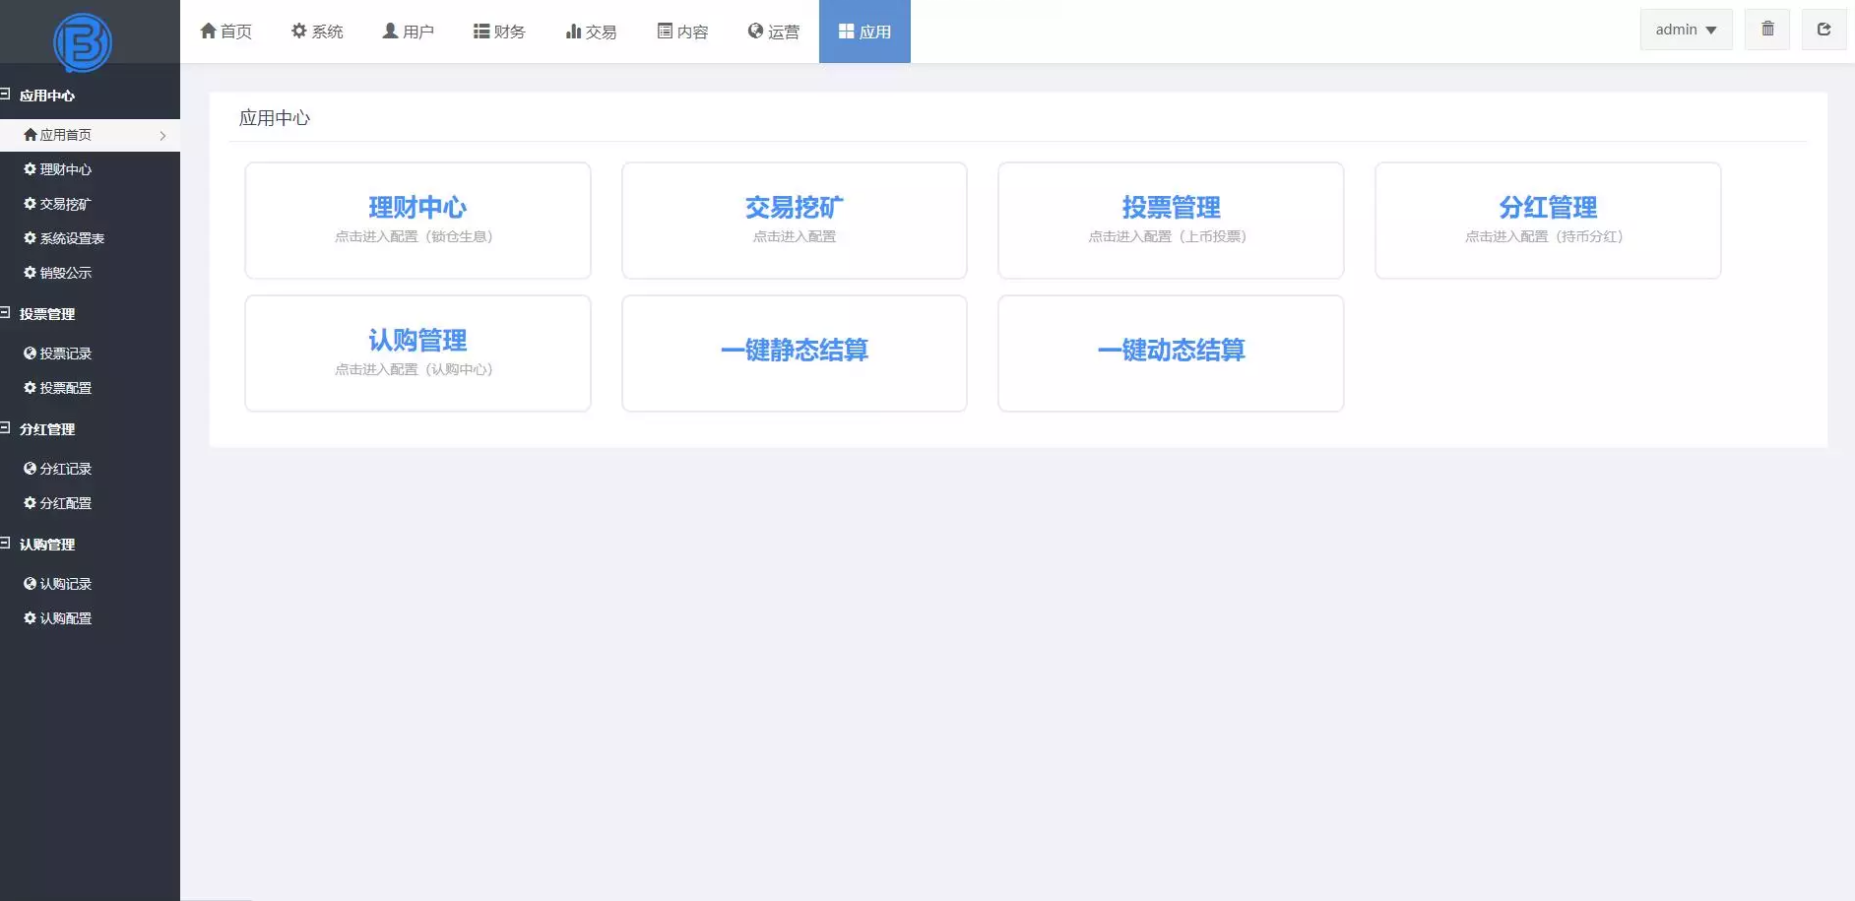Image resolution: width=1855 pixels, height=901 pixels.
Task: Navigate to 首页 via top navigation
Action: click(225, 31)
